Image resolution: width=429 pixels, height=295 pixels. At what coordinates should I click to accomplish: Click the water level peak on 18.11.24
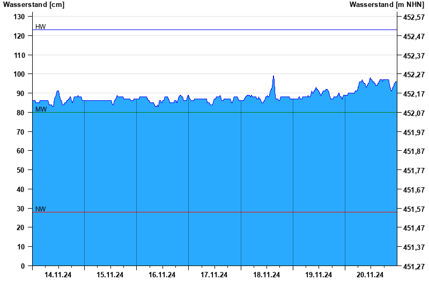click(x=273, y=77)
